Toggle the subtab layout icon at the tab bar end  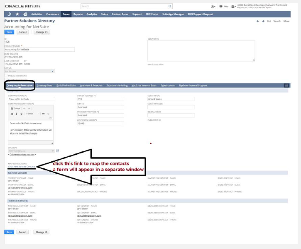pos(286,86)
